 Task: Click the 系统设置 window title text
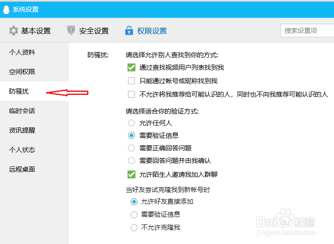(26, 10)
